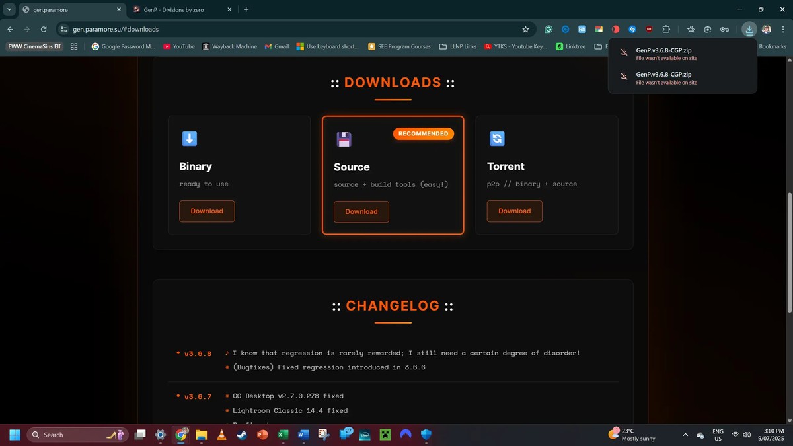Open a new browser tab
Screen dimensions: 793x446
pyautogui.click(x=246, y=9)
